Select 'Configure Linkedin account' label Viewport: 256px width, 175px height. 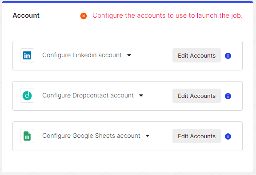82,55
